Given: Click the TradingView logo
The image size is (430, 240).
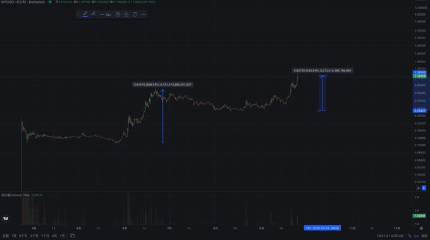Looking at the screenshot, I should pyautogui.click(x=6, y=219).
